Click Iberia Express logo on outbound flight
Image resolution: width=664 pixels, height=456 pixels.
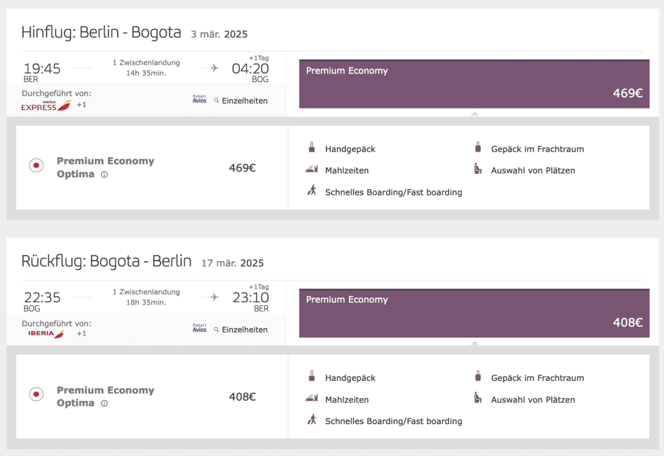tap(46, 106)
